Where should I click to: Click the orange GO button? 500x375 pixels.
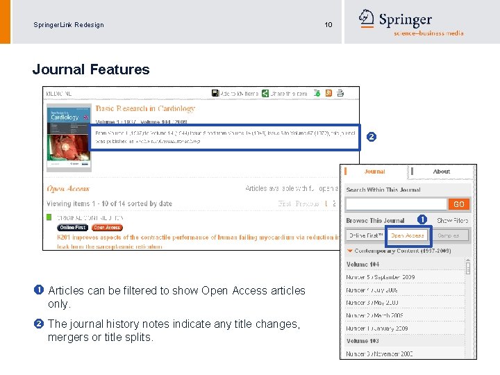458,204
